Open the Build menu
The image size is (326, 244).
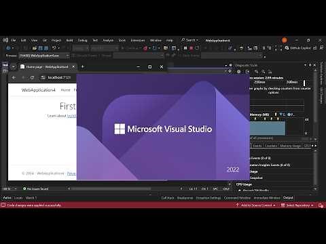(x=69, y=40)
